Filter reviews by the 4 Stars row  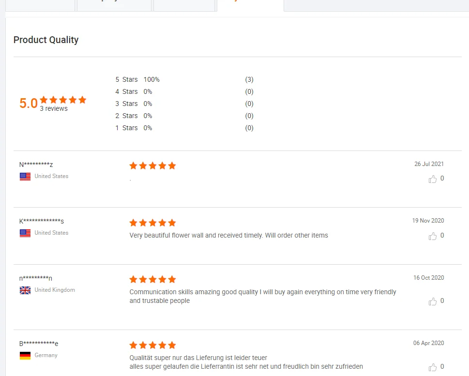(126, 91)
